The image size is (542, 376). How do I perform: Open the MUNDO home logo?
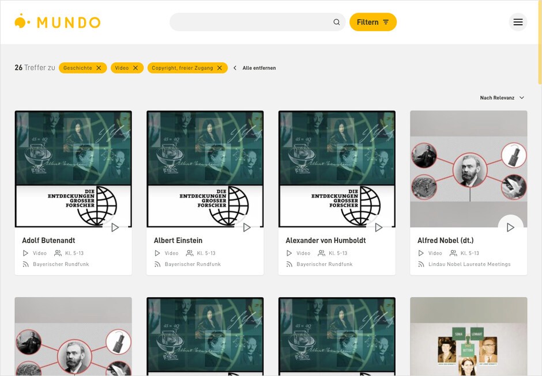pyautogui.click(x=58, y=22)
